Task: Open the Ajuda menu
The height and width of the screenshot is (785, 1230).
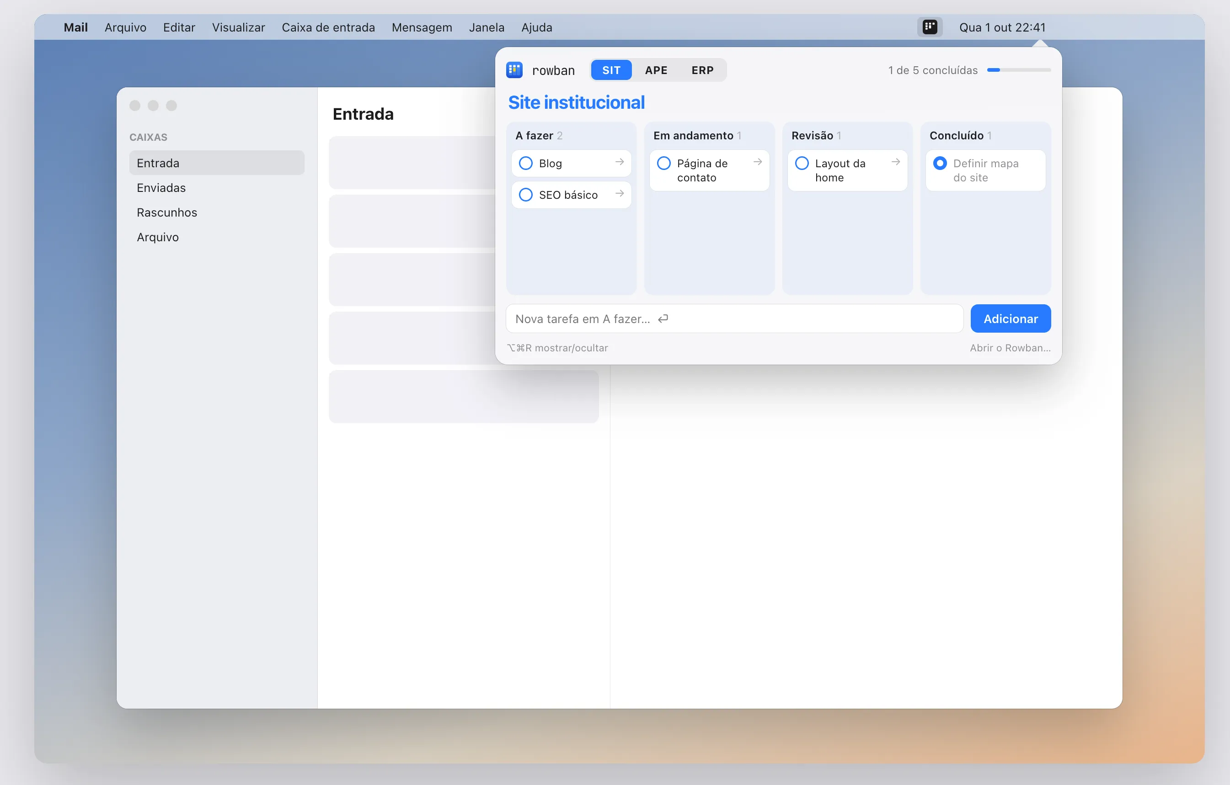Action: pyautogui.click(x=537, y=27)
